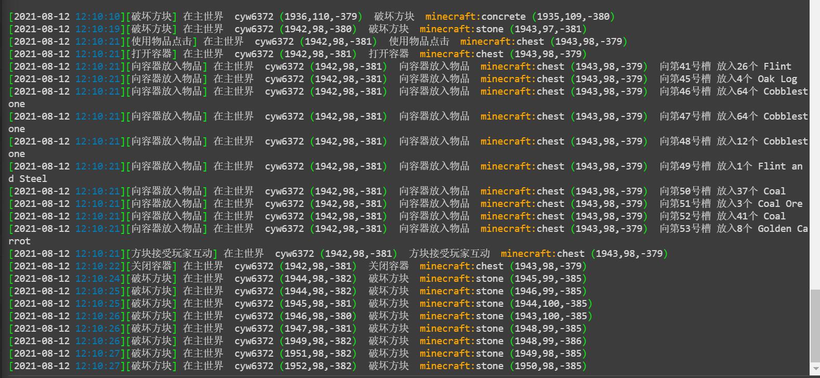Viewport: 820px width, 378px height.
Task: Click the slot text "向第47号槽"
Action: (x=685, y=116)
